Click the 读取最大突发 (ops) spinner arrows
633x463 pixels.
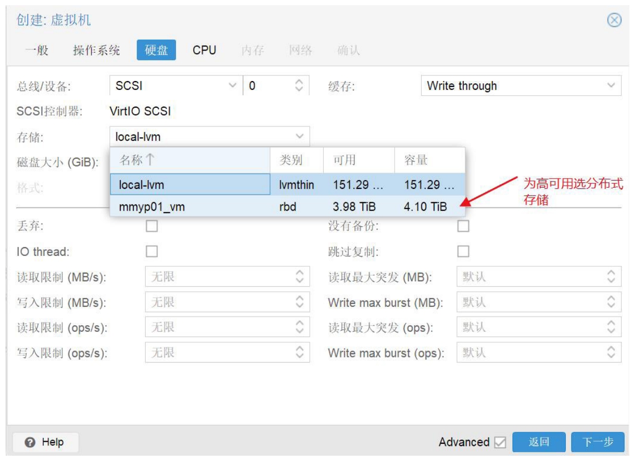611,328
